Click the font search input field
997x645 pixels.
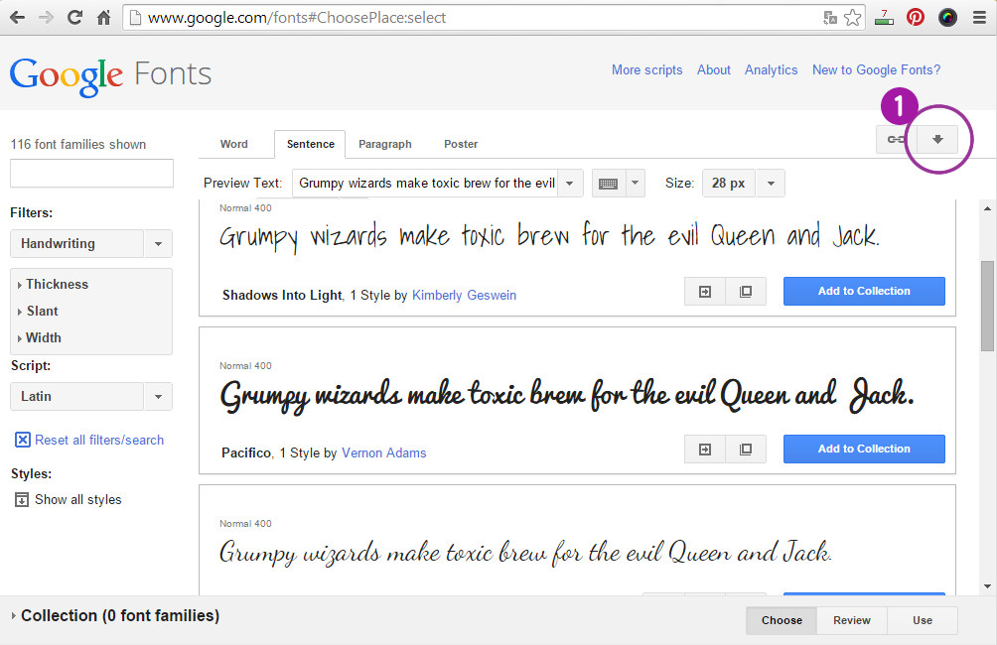coord(91,174)
